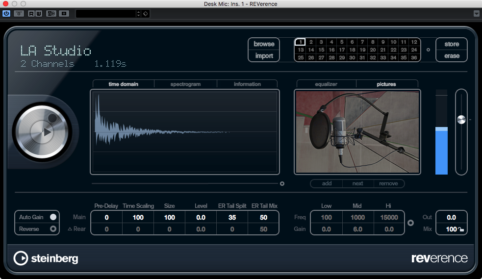The width and height of the screenshot is (482, 279).
Task: Click the preset diamond icon in toolbar
Action: (146, 14)
